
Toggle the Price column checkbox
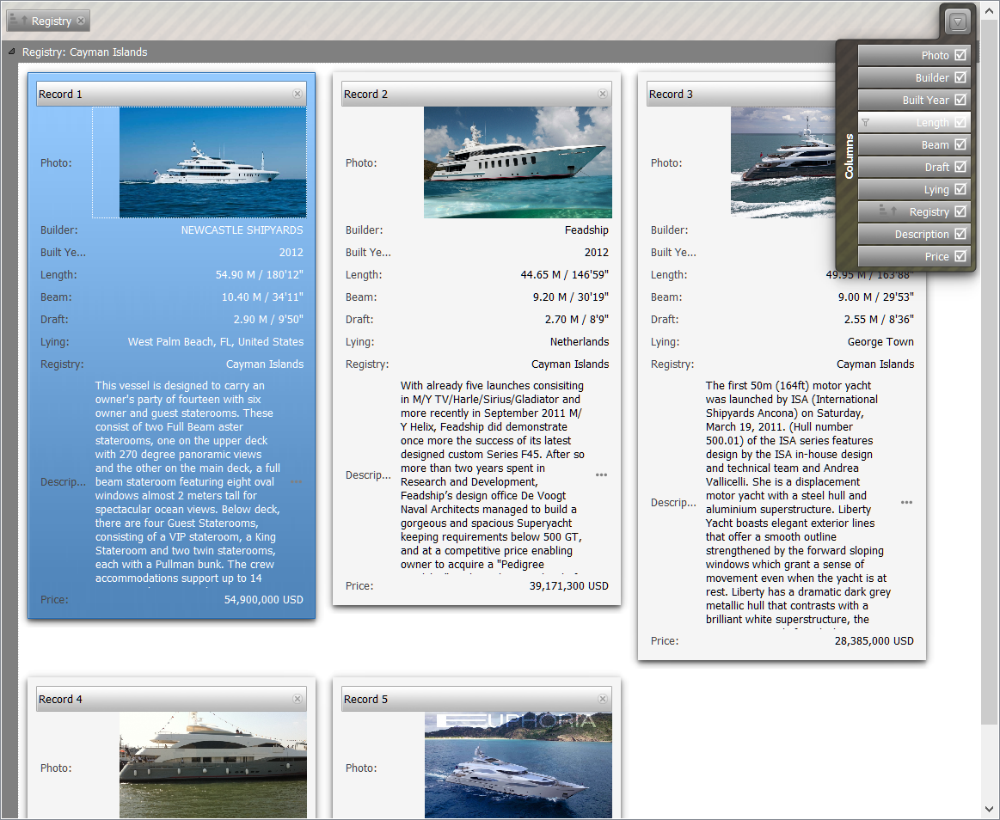click(960, 255)
